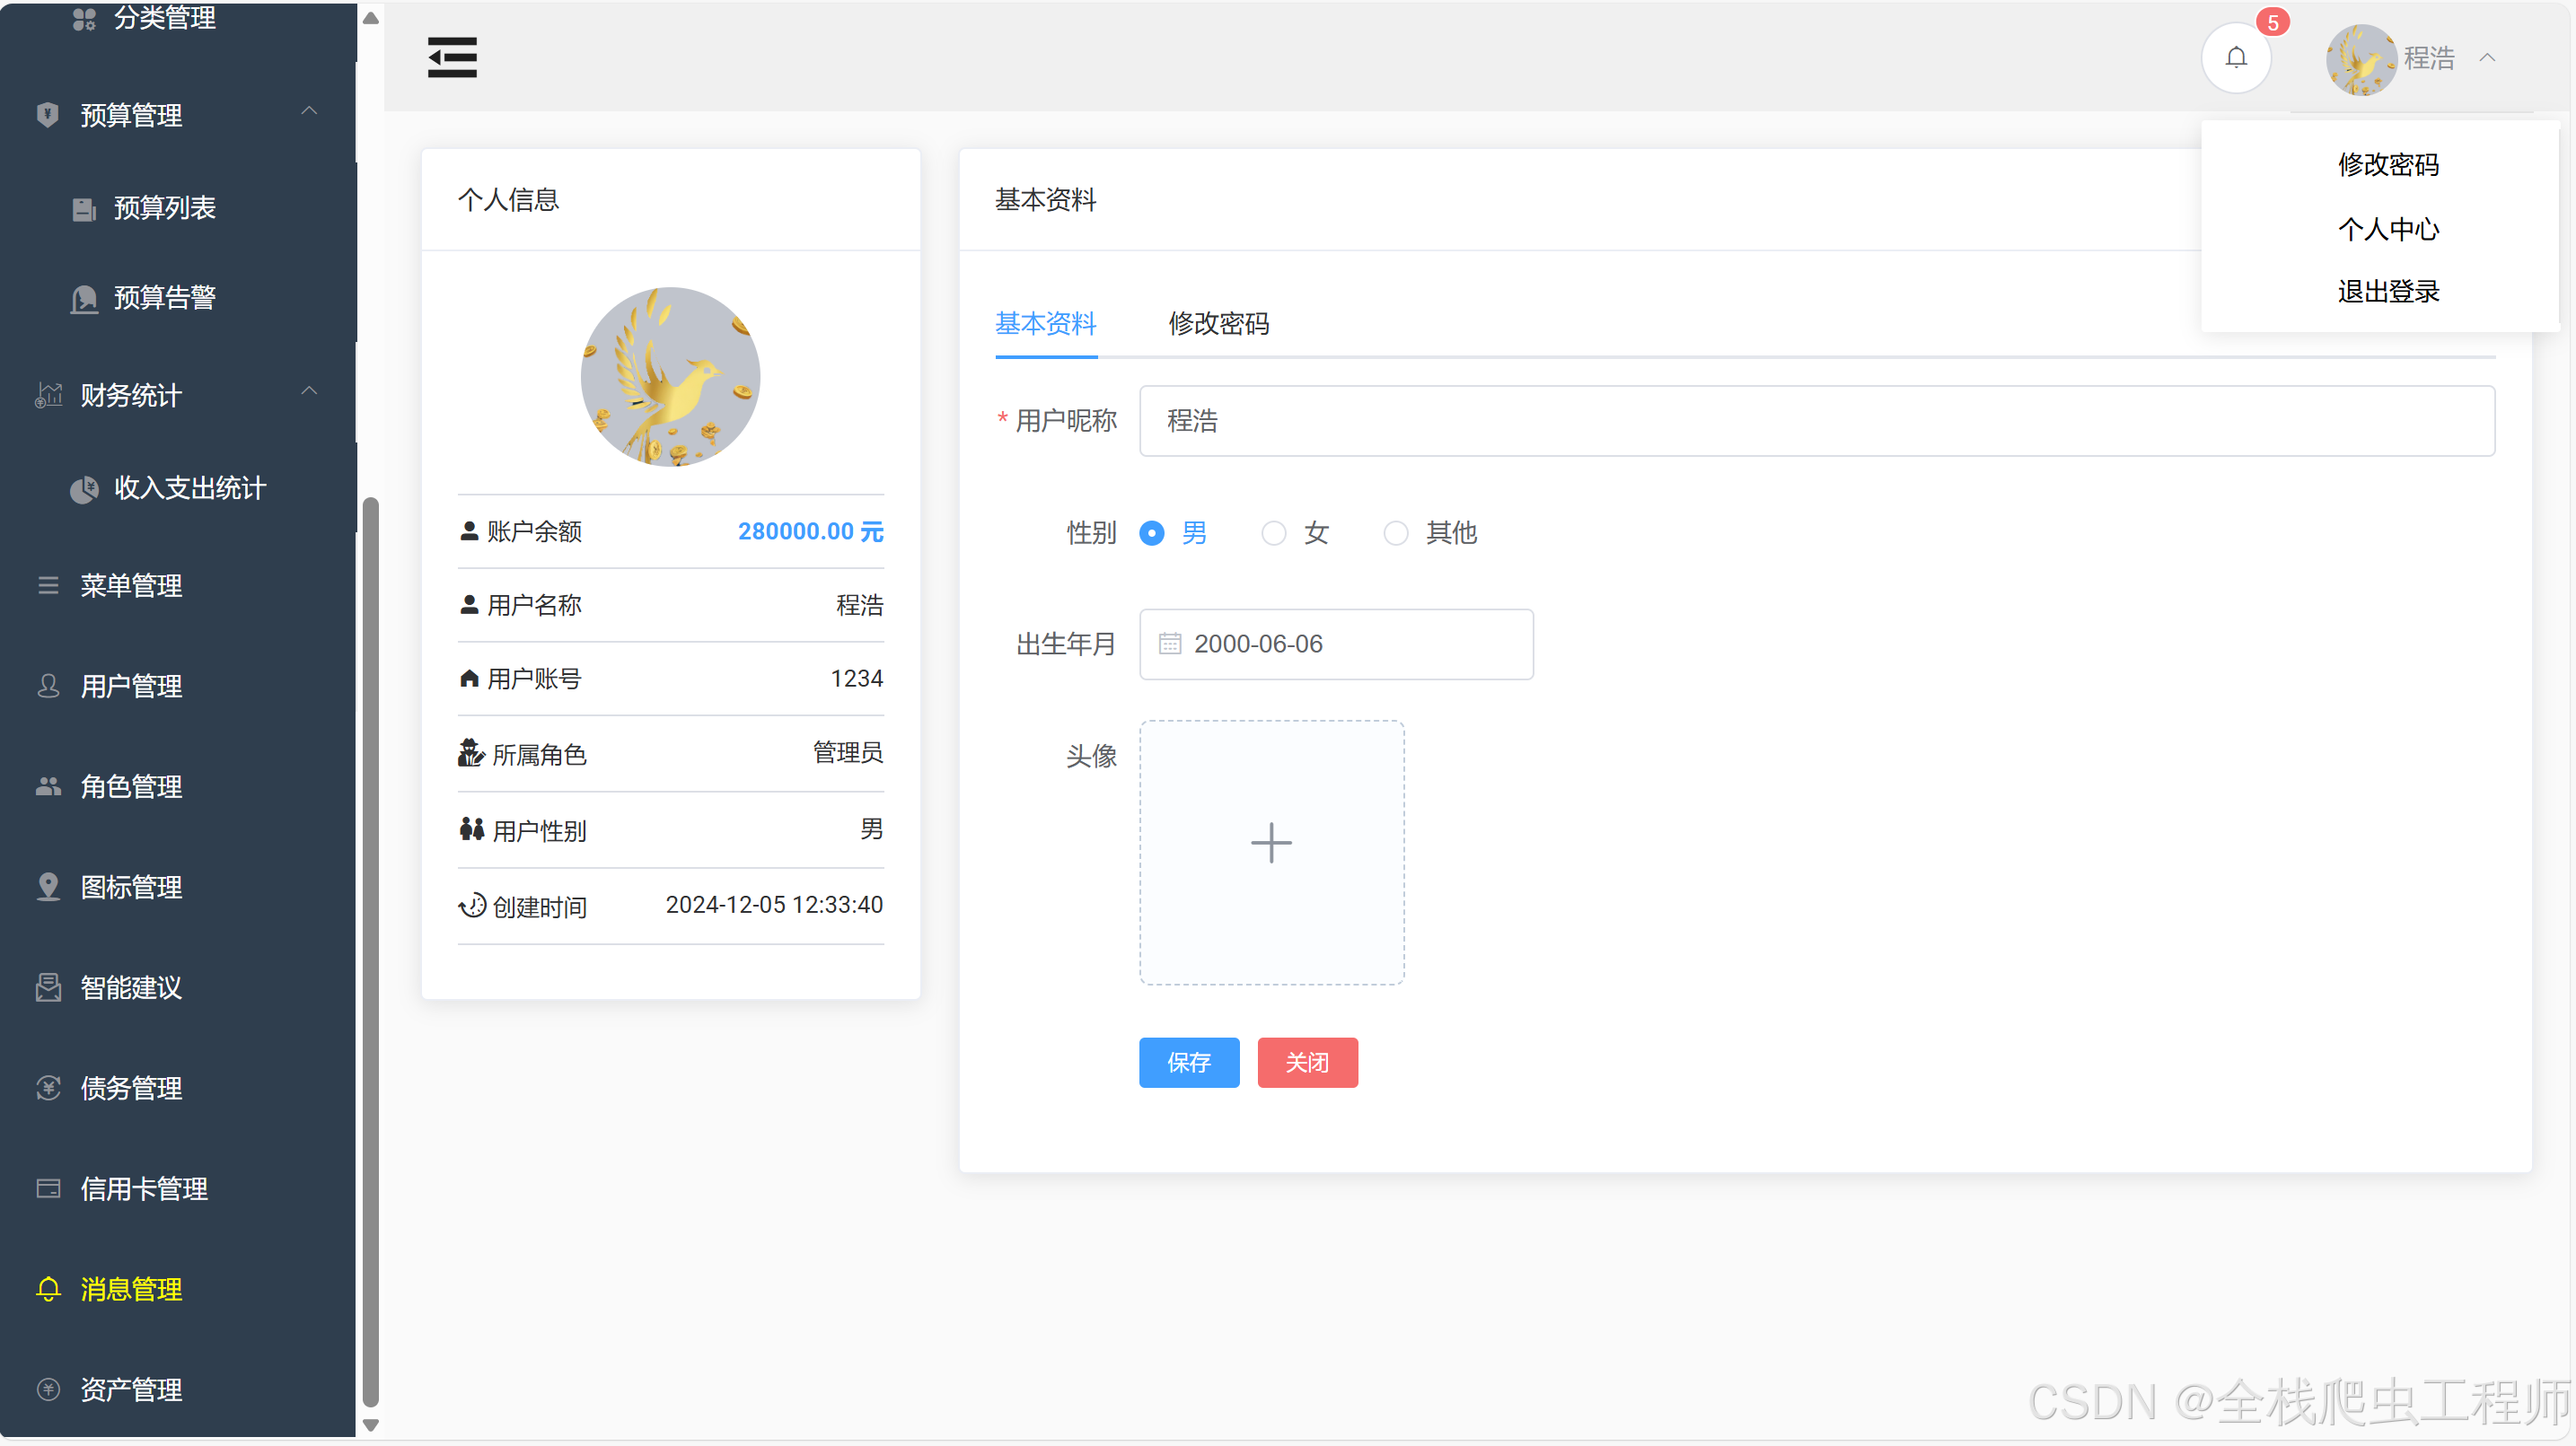Toggle the 程浩 user dropdown arrow
The image size is (2576, 1446).
click(x=2487, y=58)
